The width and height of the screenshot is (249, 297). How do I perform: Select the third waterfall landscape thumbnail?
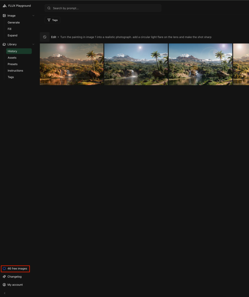(x=200, y=64)
